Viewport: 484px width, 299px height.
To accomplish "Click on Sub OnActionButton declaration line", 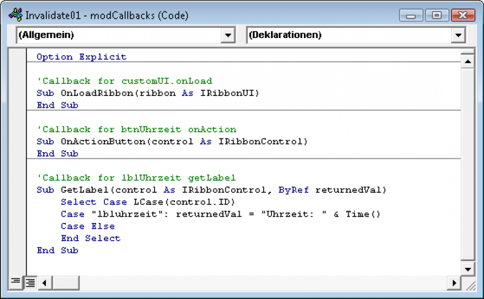I will tap(172, 141).
